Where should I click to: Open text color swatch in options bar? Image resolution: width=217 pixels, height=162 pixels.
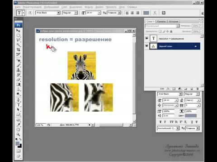pos(146,13)
